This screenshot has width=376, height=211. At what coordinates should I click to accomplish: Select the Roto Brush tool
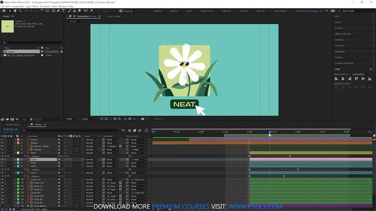tap(86, 11)
